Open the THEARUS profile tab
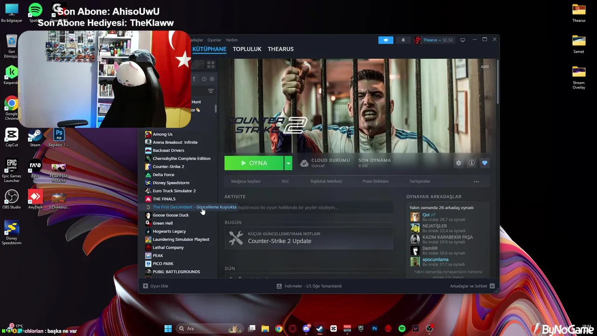 pyautogui.click(x=281, y=49)
